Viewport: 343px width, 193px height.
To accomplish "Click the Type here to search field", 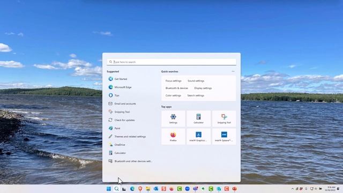I will pyautogui.click(x=171, y=62).
